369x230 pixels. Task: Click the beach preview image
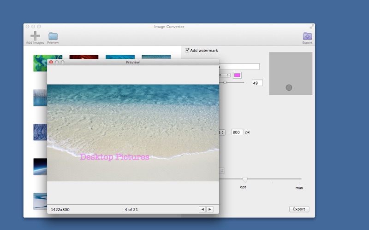click(x=133, y=132)
